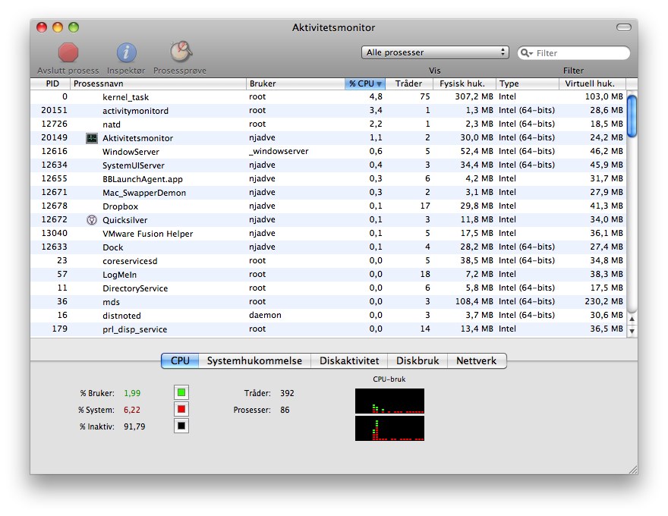This screenshot has height=516, width=668.
Task: Click PID 20151 in the list
Action: tap(54, 110)
